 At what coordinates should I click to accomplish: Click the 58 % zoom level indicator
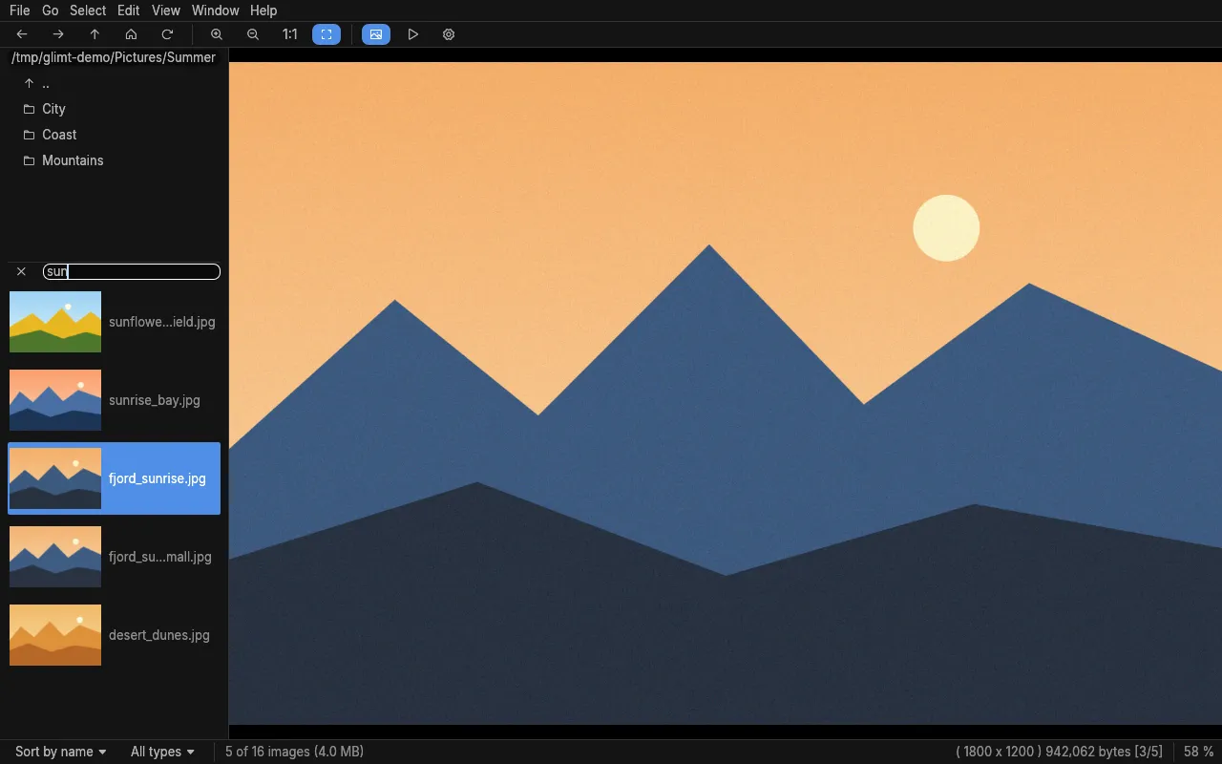point(1199,752)
